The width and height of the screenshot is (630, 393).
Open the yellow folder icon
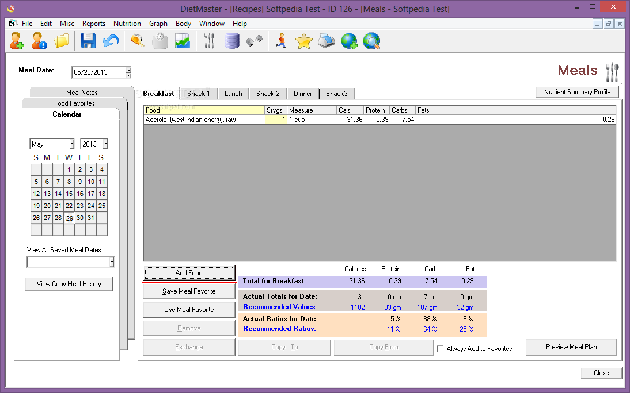coord(62,41)
